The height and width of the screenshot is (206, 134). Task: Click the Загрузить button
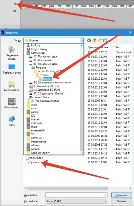121,195
